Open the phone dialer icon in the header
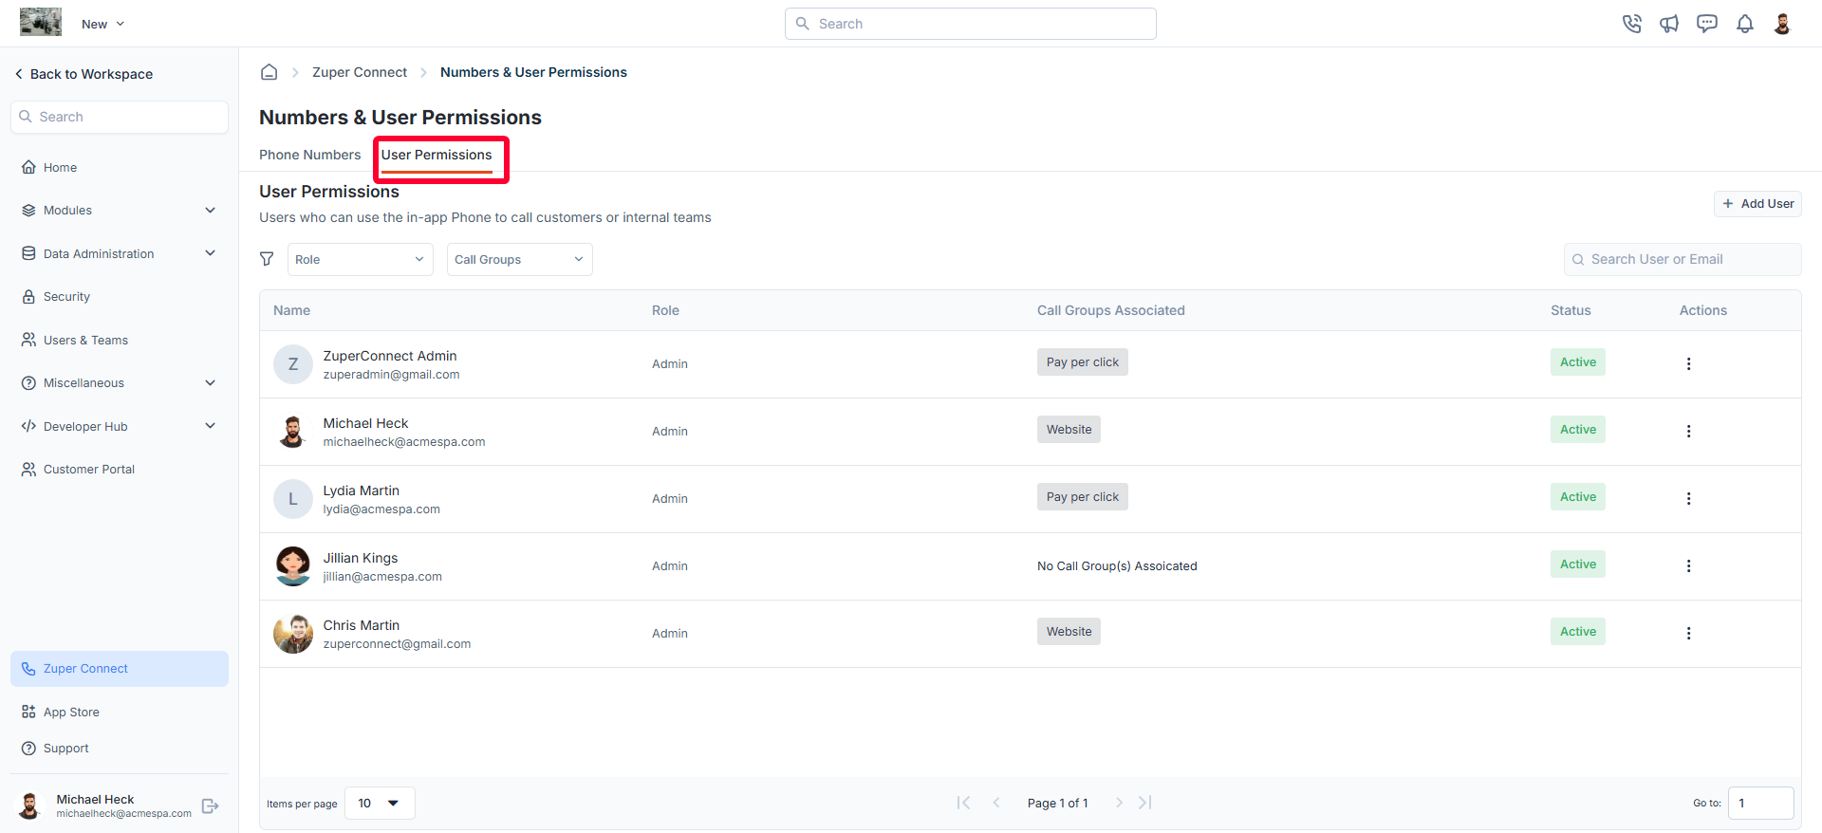1822x833 pixels. (x=1631, y=24)
